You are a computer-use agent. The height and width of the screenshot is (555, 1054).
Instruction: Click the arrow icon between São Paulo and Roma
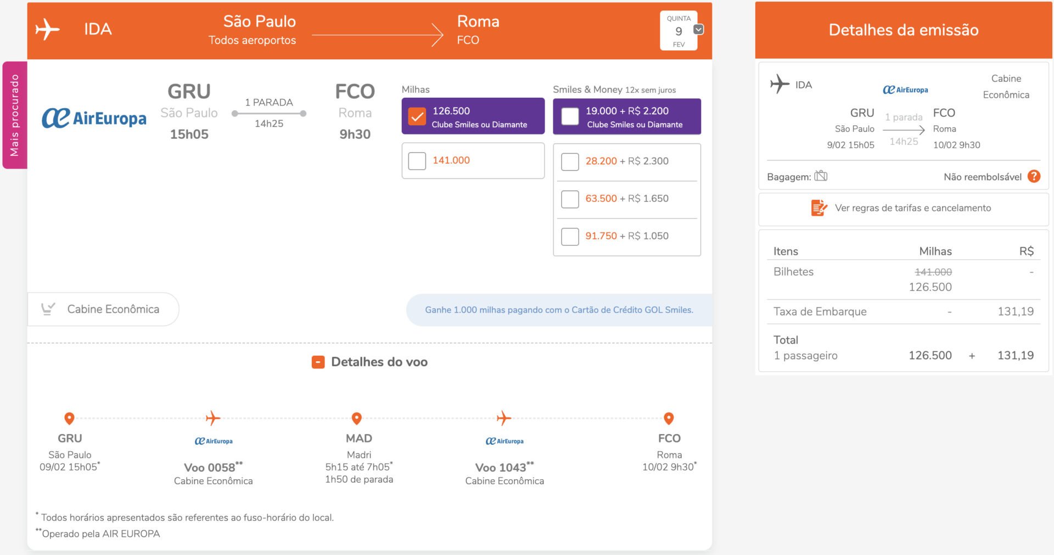378,35
